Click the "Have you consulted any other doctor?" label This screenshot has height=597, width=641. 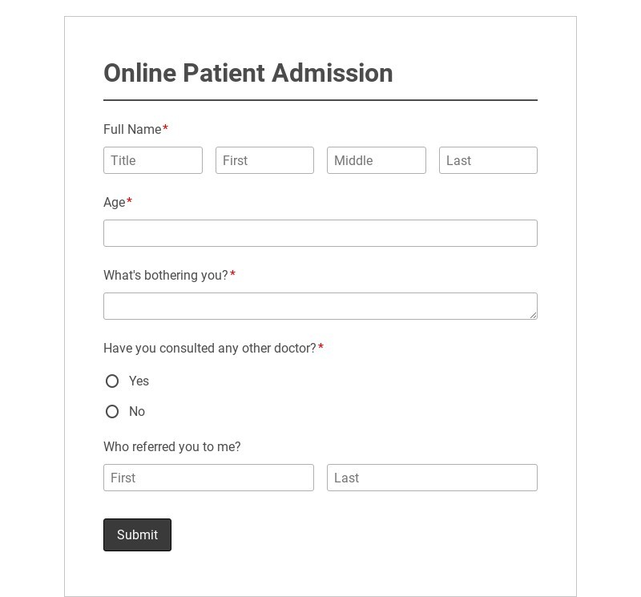(x=210, y=349)
